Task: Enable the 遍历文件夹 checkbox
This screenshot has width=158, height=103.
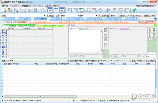Action: 119,16
